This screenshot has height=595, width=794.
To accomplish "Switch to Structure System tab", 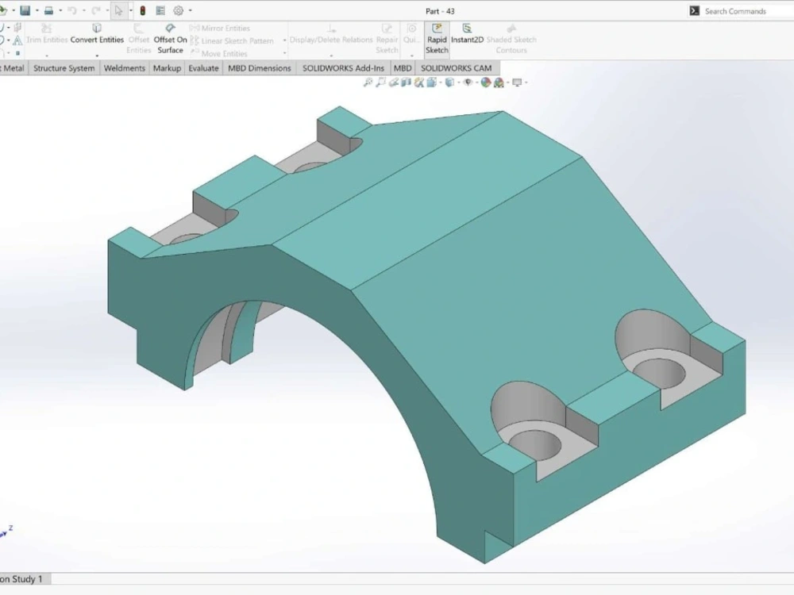I will coord(64,68).
